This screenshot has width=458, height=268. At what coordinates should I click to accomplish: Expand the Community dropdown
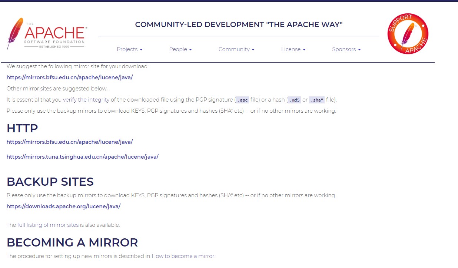pyautogui.click(x=236, y=49)
